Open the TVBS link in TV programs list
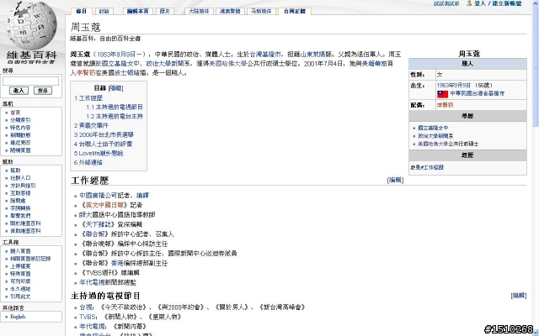Viewport: 539px width, 336px height. (x=88, y=317)
